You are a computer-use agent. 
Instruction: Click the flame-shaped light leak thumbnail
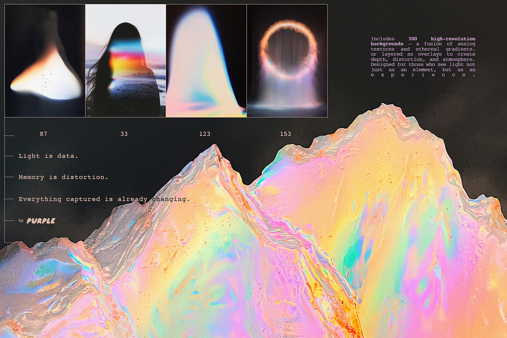tap(45, 61)
